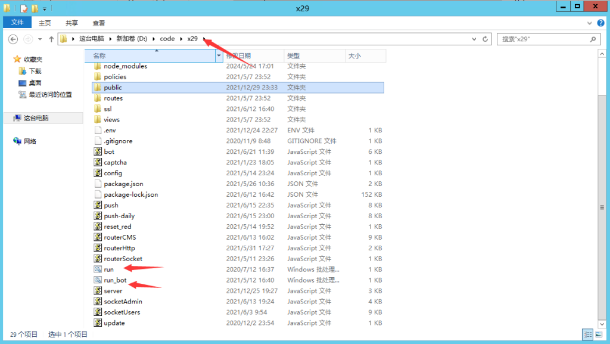The width and height of the screenshot is (610, 344).
Task: Switch to details view layout
Action: pos(587,334)
